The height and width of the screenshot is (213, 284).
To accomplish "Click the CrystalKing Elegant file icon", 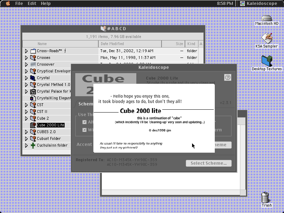I will click(x=33, y=98).
